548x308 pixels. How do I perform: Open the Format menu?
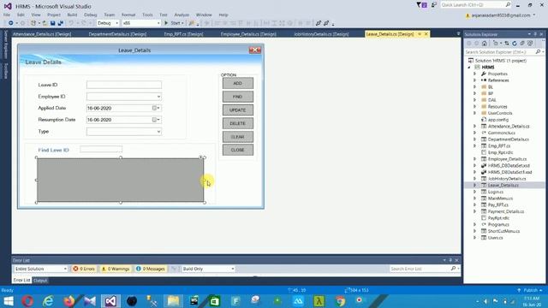(x=128, y=15)
